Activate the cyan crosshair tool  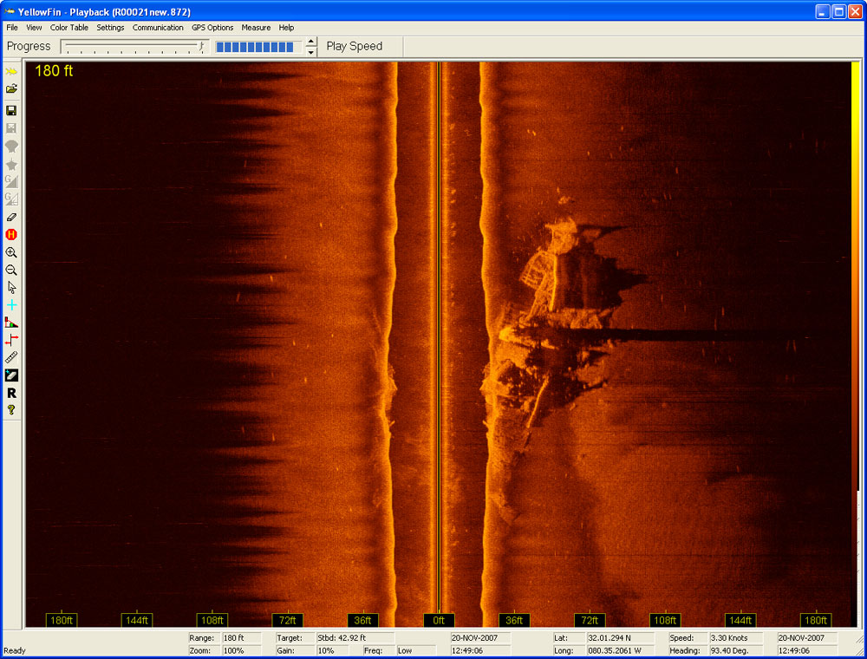11,305
